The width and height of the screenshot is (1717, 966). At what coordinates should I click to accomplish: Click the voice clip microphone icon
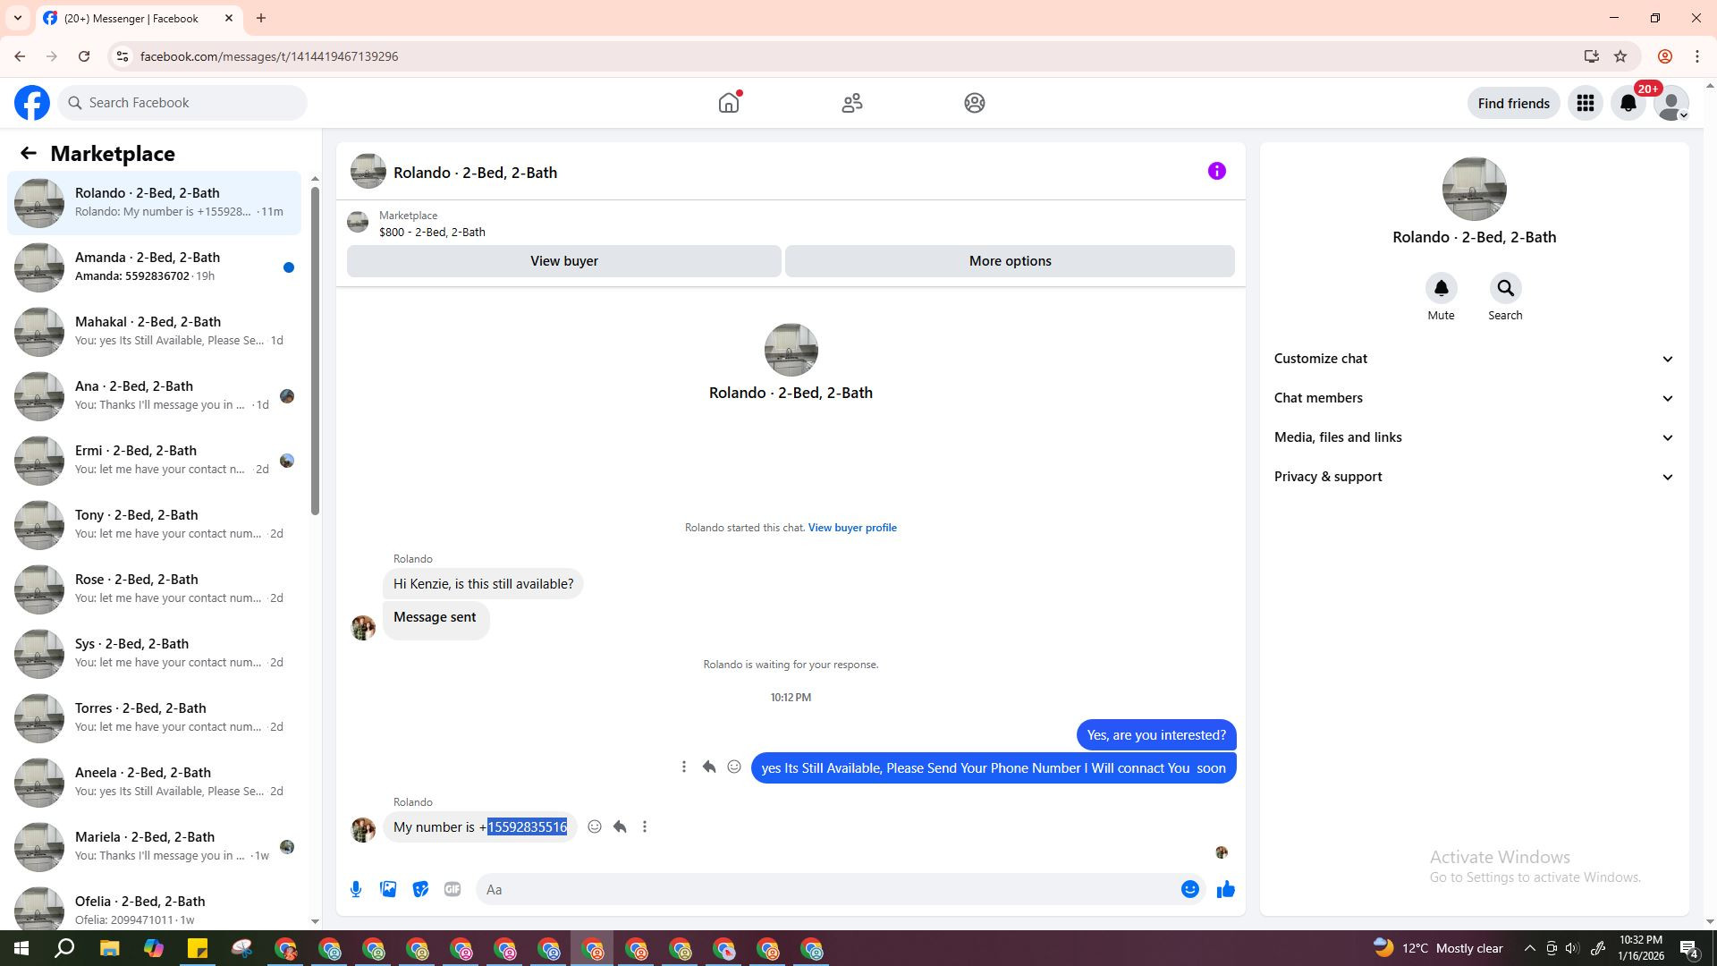[x=356, y=889]
